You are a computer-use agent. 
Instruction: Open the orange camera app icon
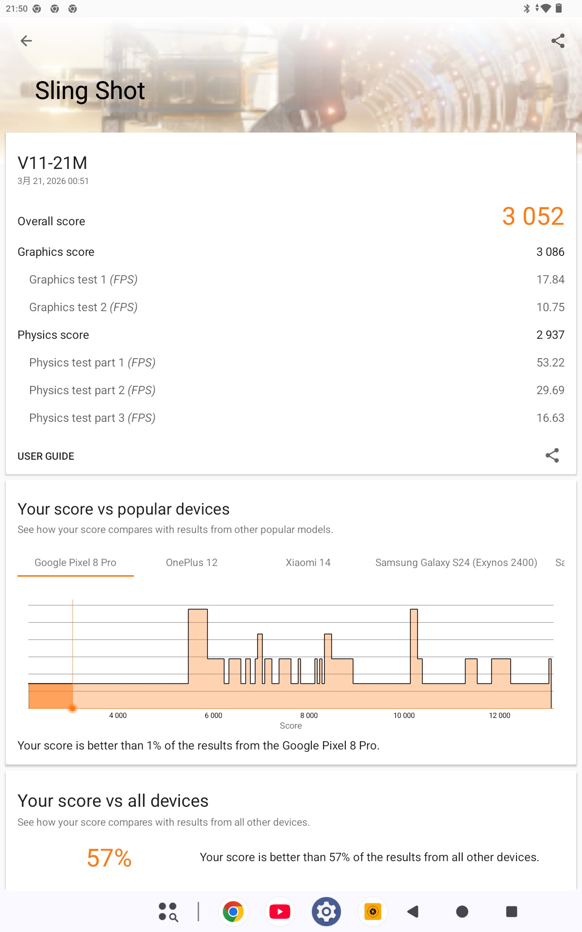pos(372,912)
